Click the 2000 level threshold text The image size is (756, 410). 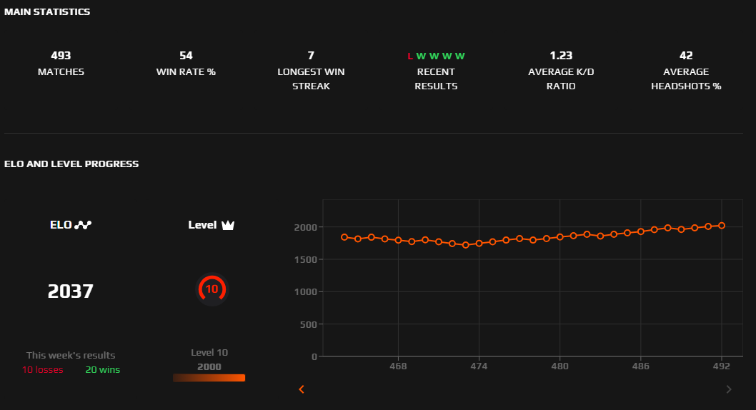pos(209,366)
